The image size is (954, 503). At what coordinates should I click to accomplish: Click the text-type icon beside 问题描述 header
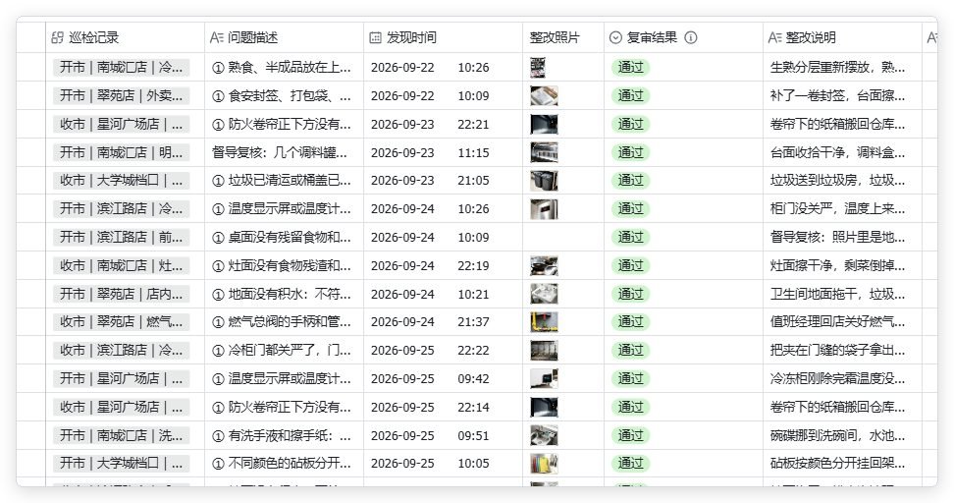(x=217, y=37)
